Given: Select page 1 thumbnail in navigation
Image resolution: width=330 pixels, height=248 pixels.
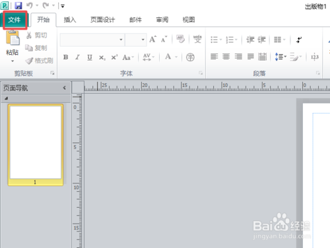Looking at the screenshot, I should 36,145.
